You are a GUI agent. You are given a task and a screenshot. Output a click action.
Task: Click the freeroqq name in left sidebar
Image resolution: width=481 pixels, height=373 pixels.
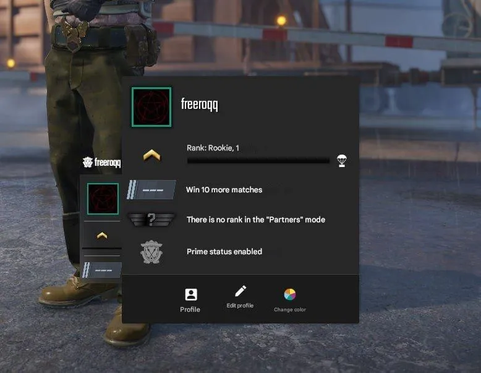108,162
